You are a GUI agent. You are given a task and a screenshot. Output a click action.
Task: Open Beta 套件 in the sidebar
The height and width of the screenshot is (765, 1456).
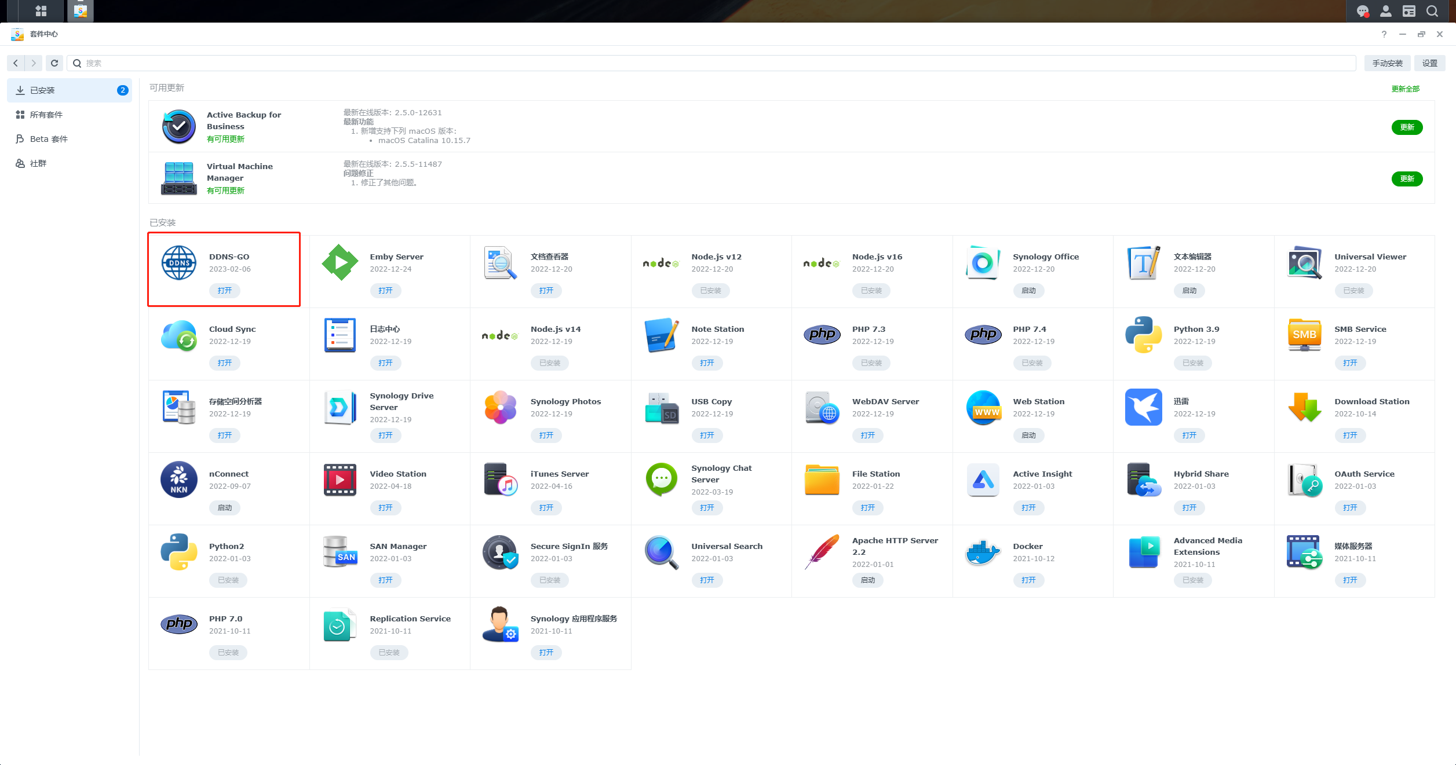pos(49,139)
